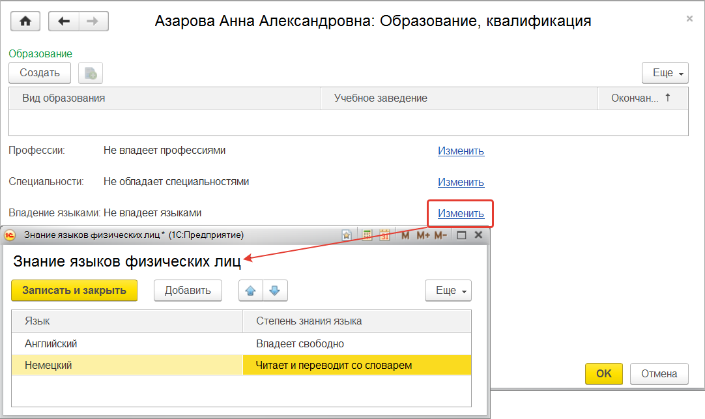Screen dimensions: 705x419
Task: Open the calculator icon in title bar
Action: pyautogui.click(x=367, y=235)
